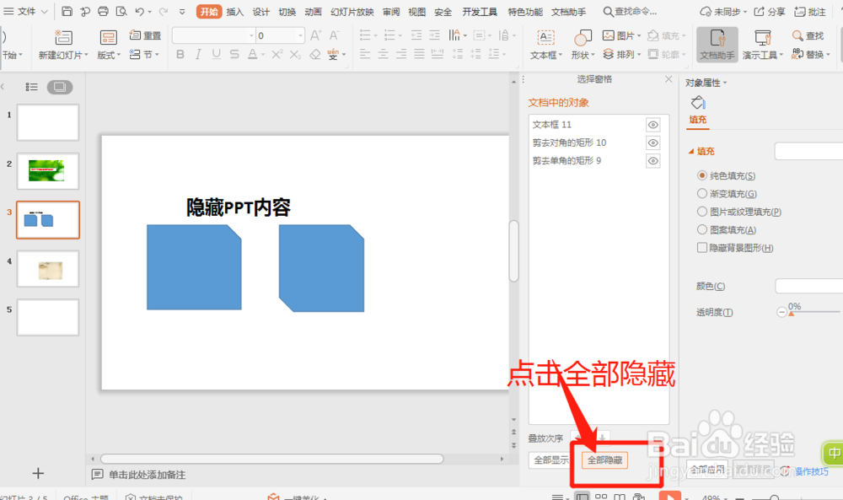
Task: Select the 渐变填充(G) radio button
Action: [x=701, y=194]
